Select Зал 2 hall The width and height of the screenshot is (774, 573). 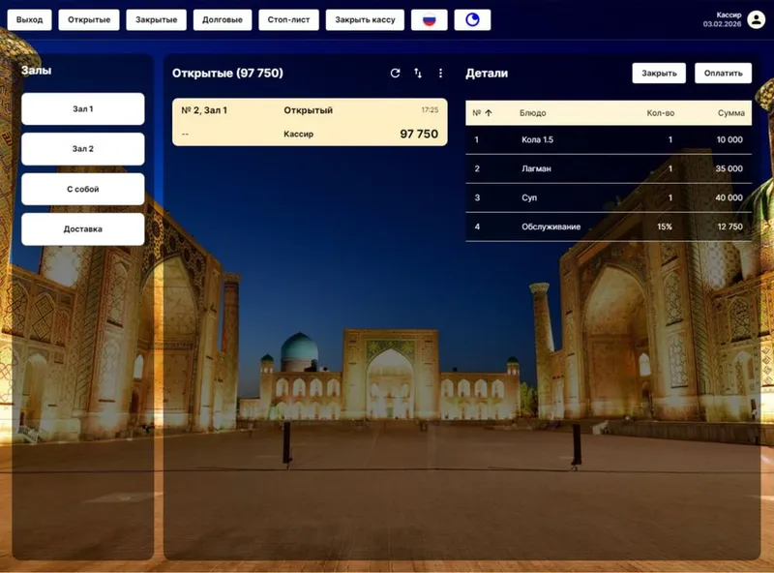(83, 149)
